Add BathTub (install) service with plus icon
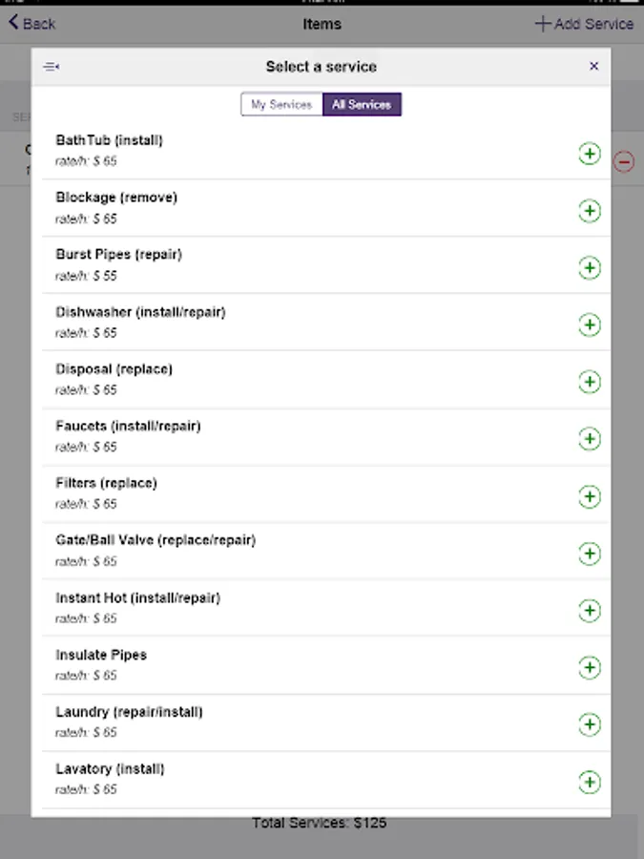This screenshot has height=859, width=644. (590, 153)
